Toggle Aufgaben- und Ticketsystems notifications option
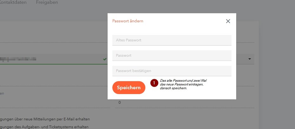The image size is (295, 129). coord(44,126)
